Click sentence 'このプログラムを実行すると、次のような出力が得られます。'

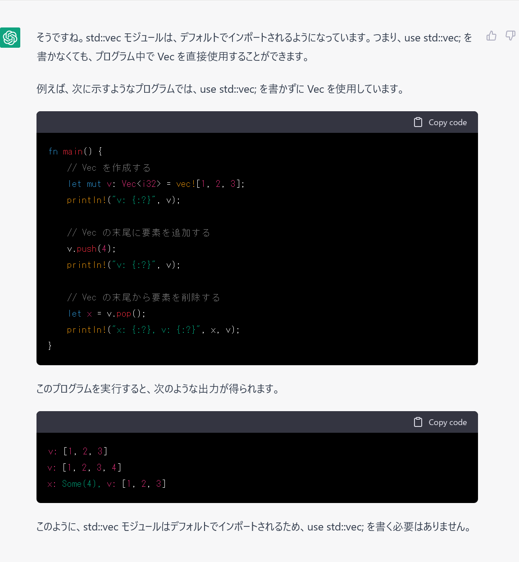(158, 388)
